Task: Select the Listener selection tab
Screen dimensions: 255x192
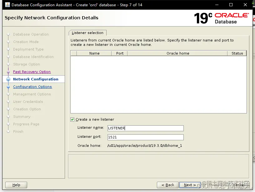Action: click(x=87, y=33)
